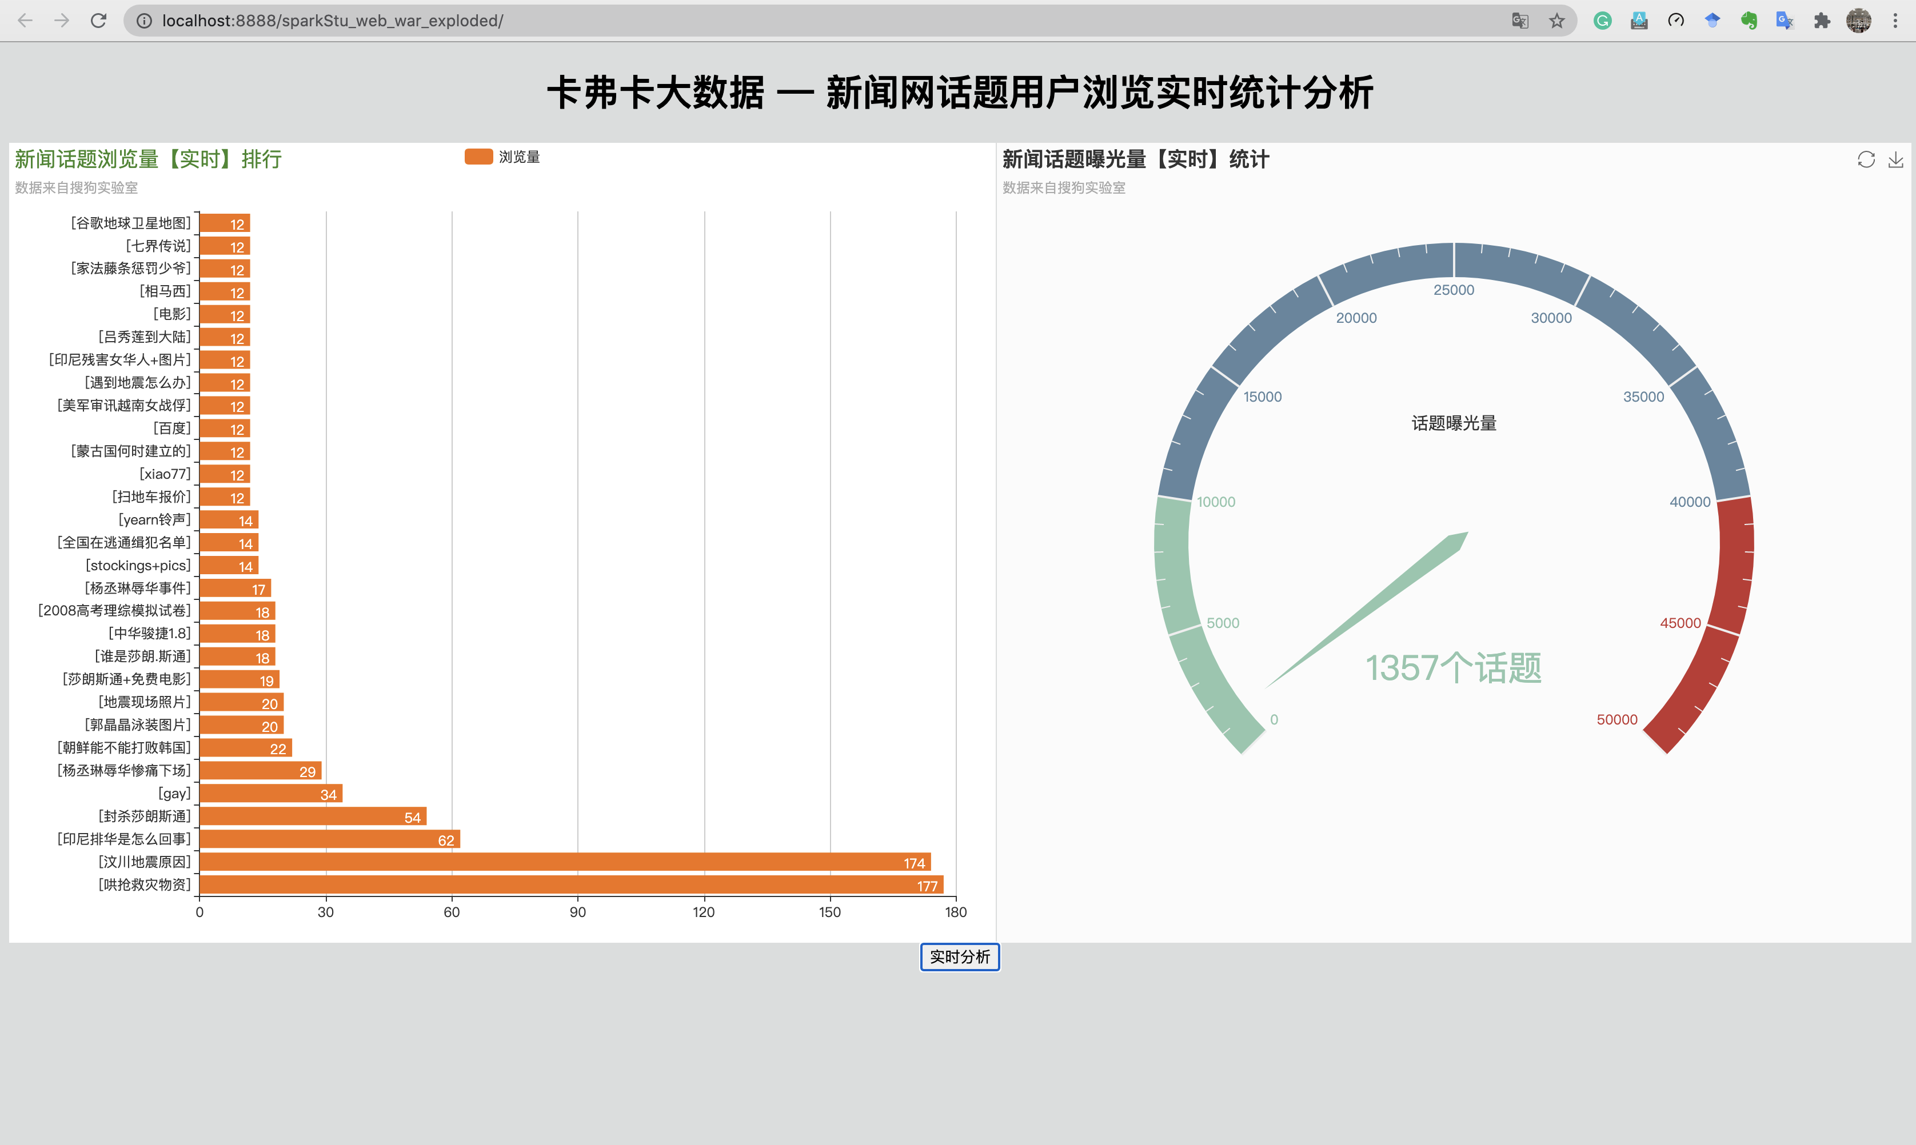Click the 25000 gauge tick label
This screenshot has width=1916, height=1145.
(1454, 290)
